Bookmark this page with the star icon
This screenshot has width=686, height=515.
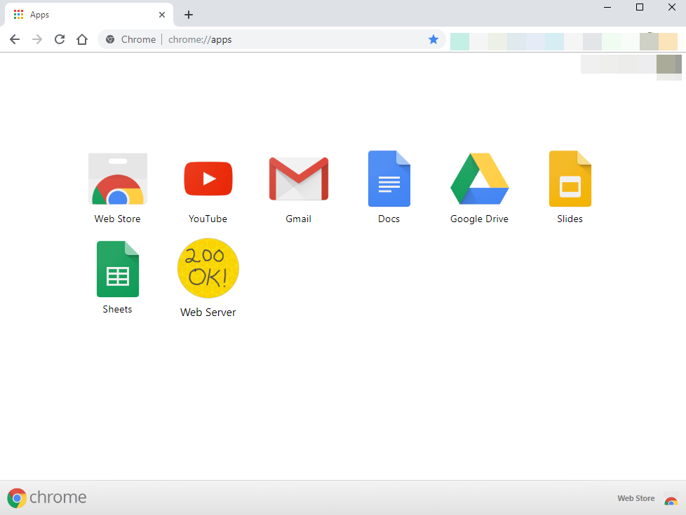pos(433,39)
